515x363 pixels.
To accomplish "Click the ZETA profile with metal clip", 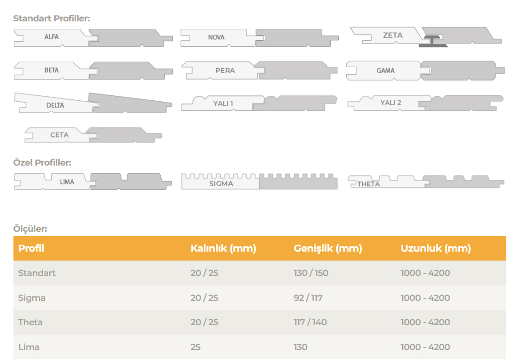I will pos(426,36).
